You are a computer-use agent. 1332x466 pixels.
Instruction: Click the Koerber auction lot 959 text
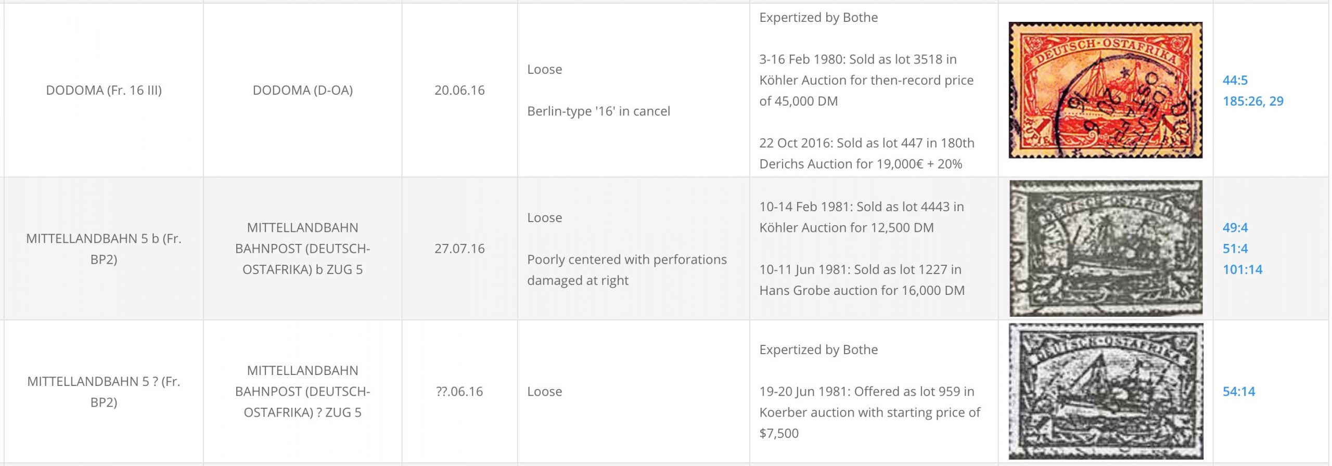click(x=869, y=412)
